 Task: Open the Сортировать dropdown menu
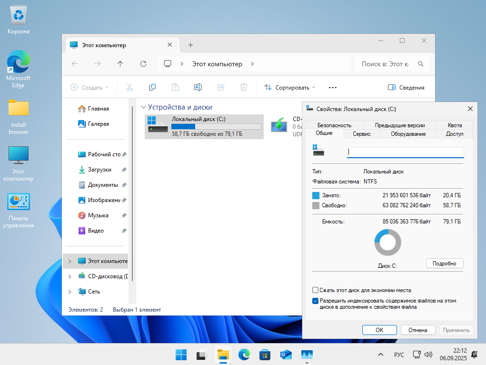point(289,87)
